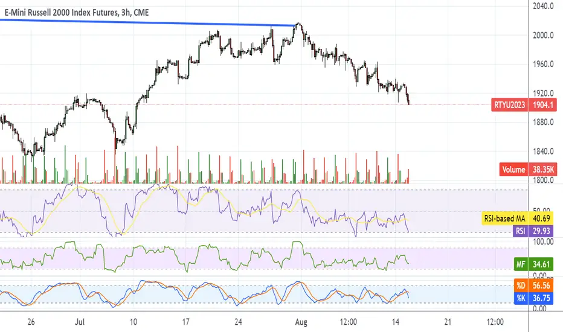Click the 36.75 %K value
This screenshot has height=332, width=563.
(541, 298)
